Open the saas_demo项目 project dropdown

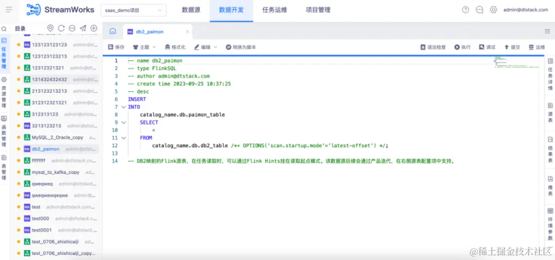click(134, 10)
